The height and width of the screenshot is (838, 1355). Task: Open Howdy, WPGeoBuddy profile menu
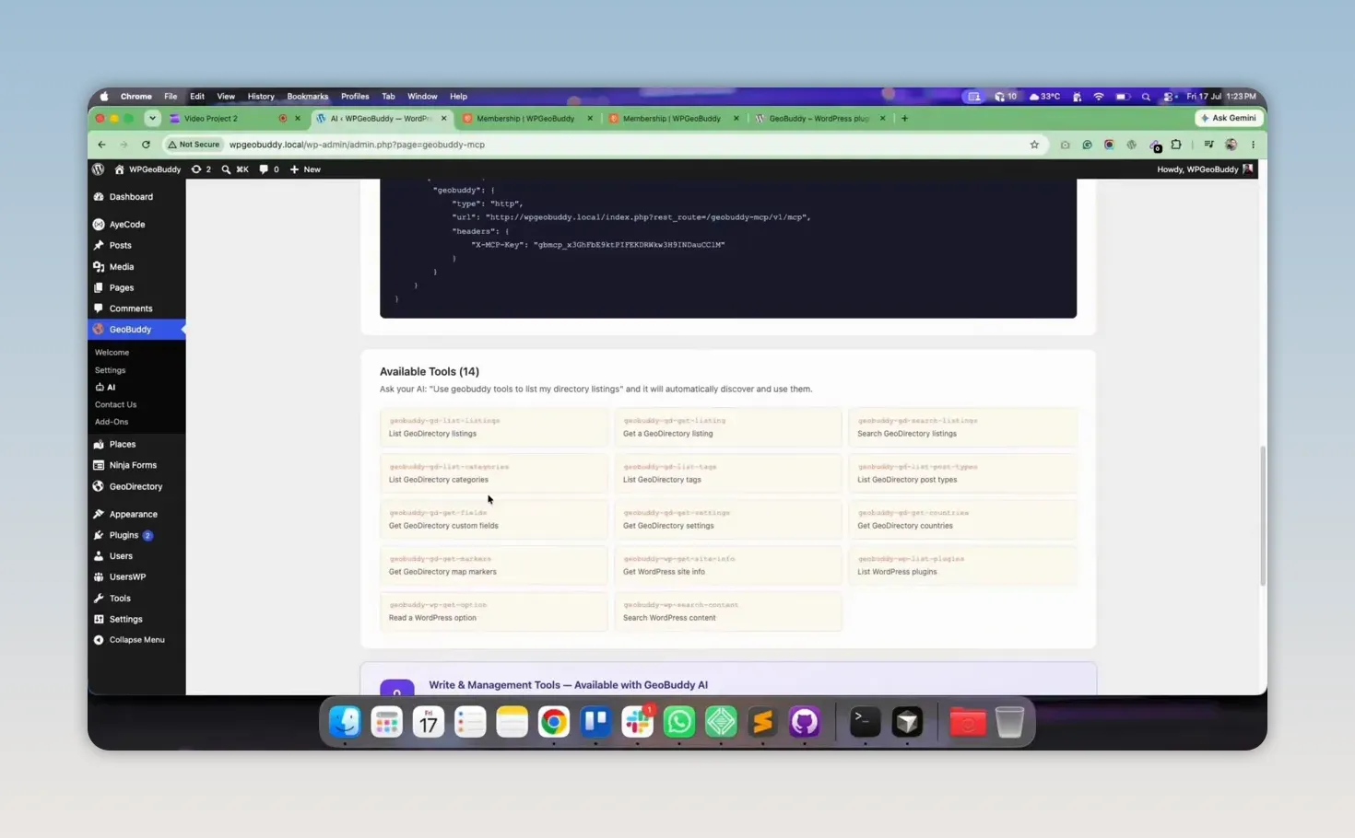pos(1205,169)
